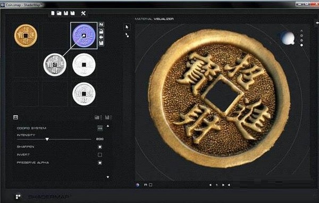Open the Coord System dropdown
The width and height of the screenshot is (319, 203).
(x=100, y=128)
